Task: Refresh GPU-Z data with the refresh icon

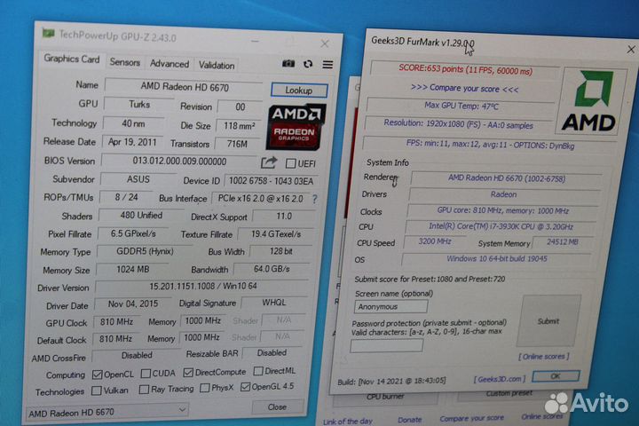Action: click(308, 64)
